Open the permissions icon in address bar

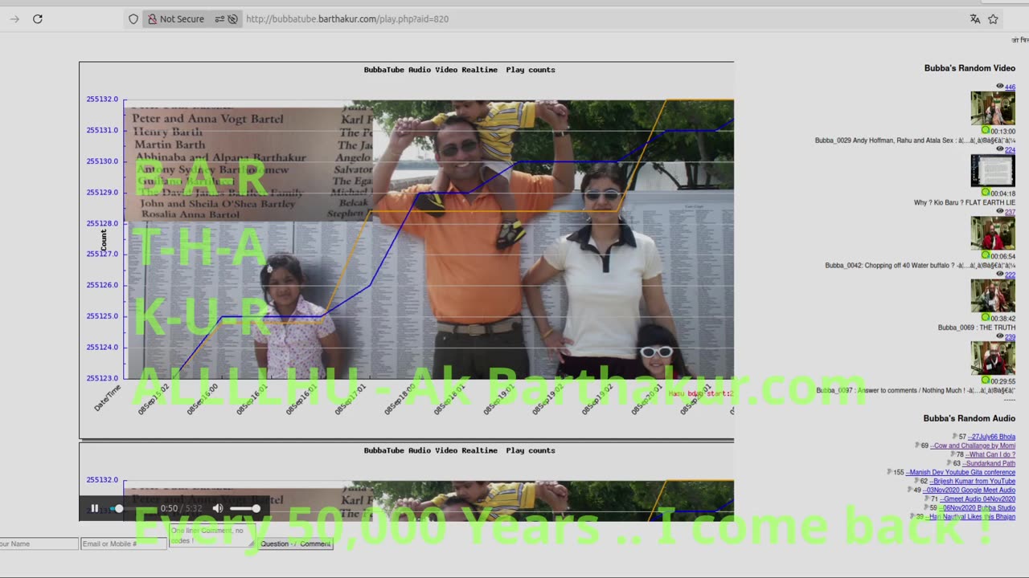pyautogui.click(x=219, y=18)
